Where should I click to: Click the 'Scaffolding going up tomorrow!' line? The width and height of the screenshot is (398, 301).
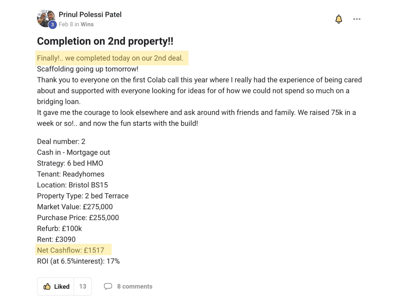pos(88,69)
